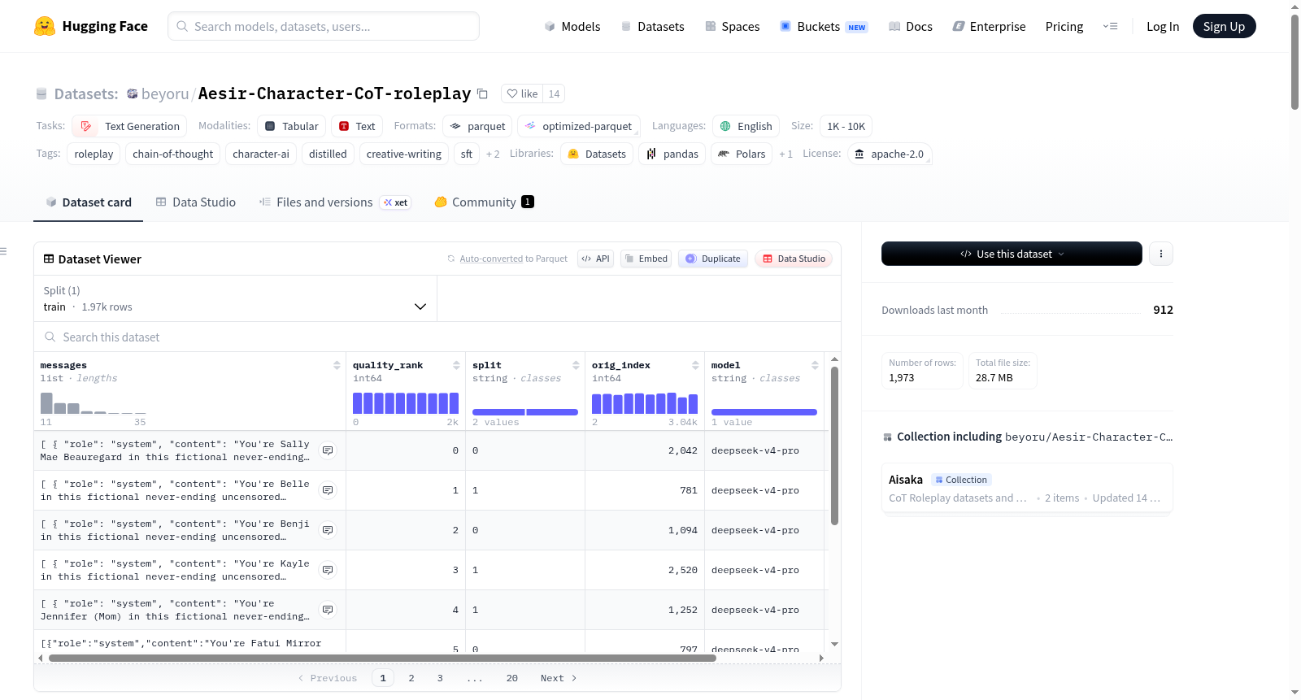Viewport: 1301px width, 700px height.
Task: Click the table horizontal scrollbar
Action: 382,658
